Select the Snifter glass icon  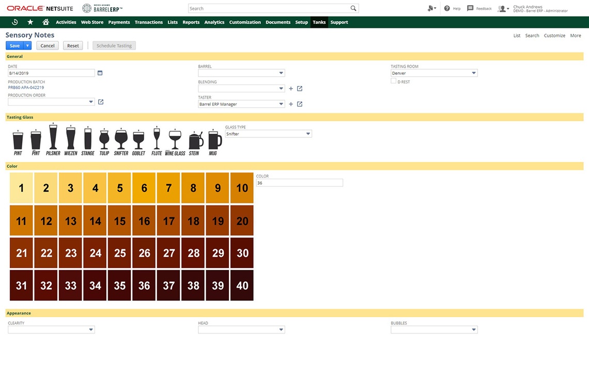point(121,140)
